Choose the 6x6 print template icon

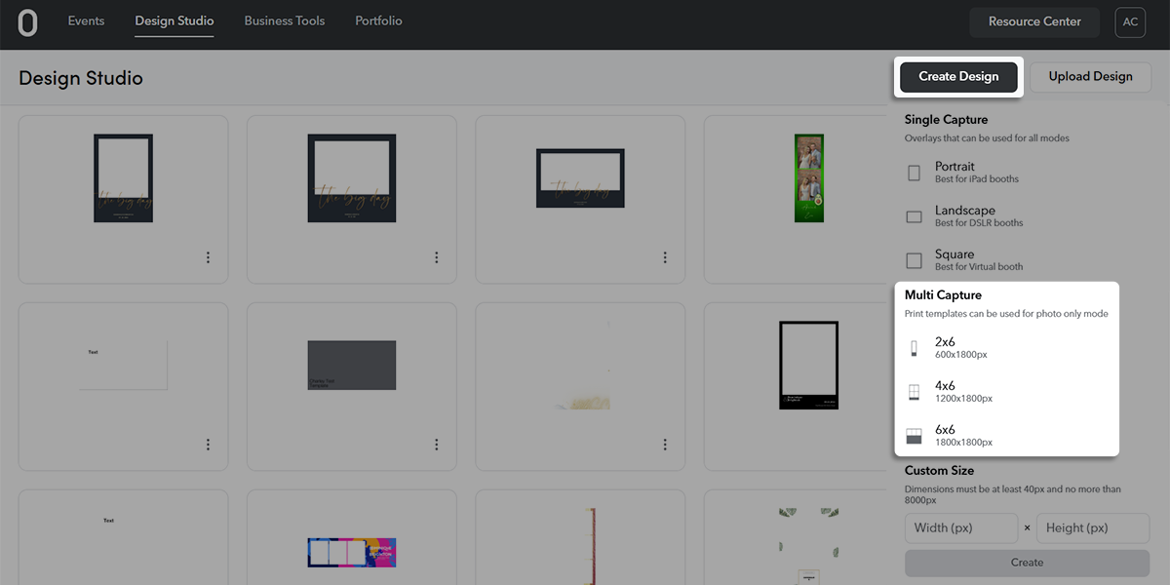point(914,436)
